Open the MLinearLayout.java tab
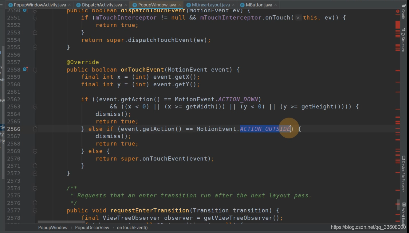Image resolution: width=409 pixels, height=233 pixels. click(211, 5)
